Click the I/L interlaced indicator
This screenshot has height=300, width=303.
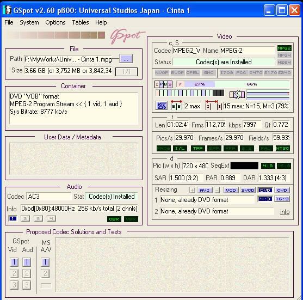(180, 148)
